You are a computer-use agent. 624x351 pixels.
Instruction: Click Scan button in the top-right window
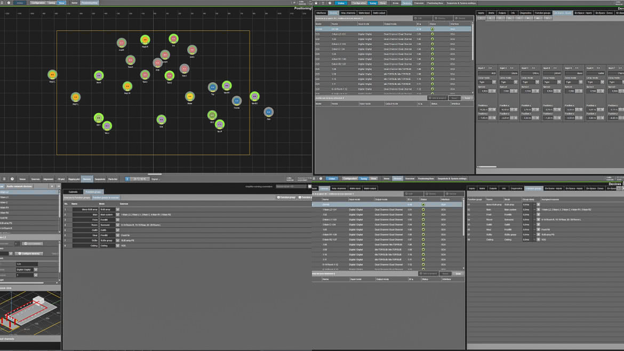[467, 98]
